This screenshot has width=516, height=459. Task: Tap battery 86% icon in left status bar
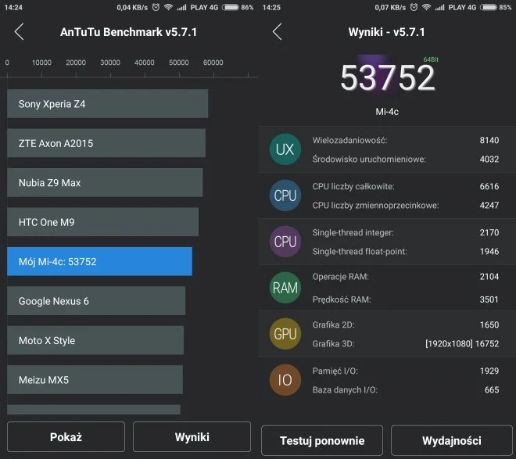coord(231,7)
